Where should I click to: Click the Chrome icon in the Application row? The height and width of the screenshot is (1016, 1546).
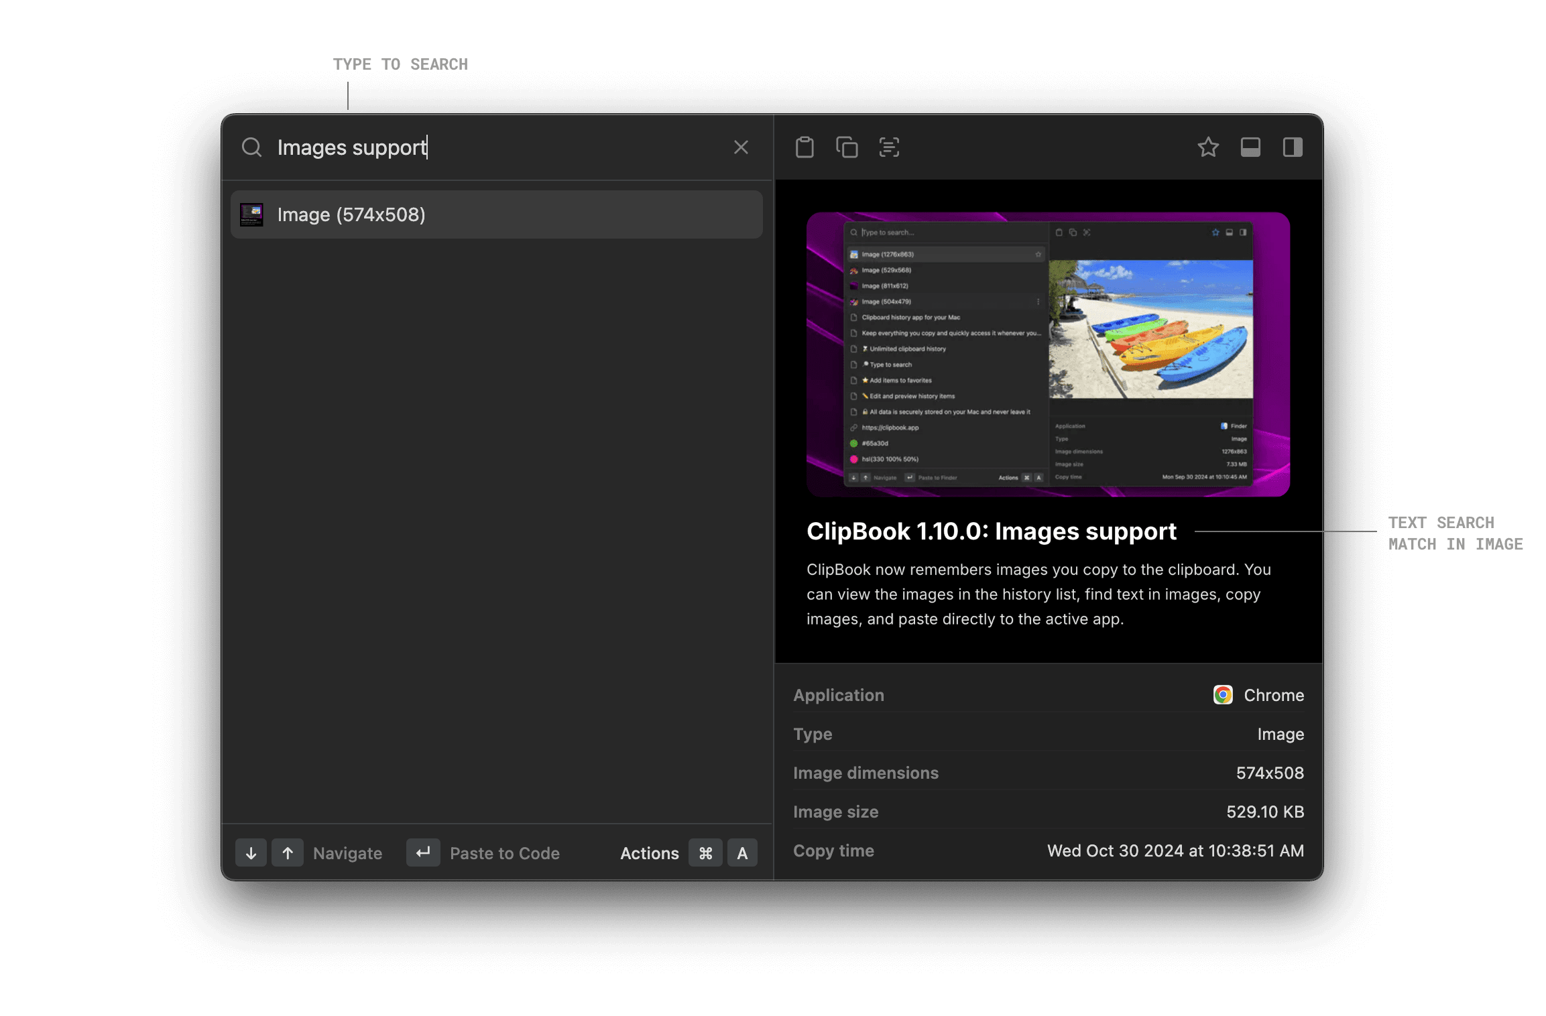[x=1224, y=695]
